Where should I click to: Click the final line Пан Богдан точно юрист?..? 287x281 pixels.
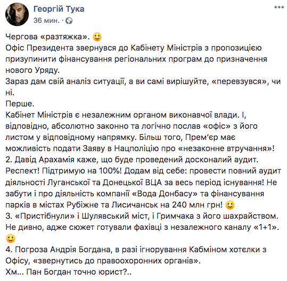coord(79,272)
